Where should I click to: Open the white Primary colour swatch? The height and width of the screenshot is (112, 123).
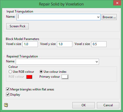point(65,77)
